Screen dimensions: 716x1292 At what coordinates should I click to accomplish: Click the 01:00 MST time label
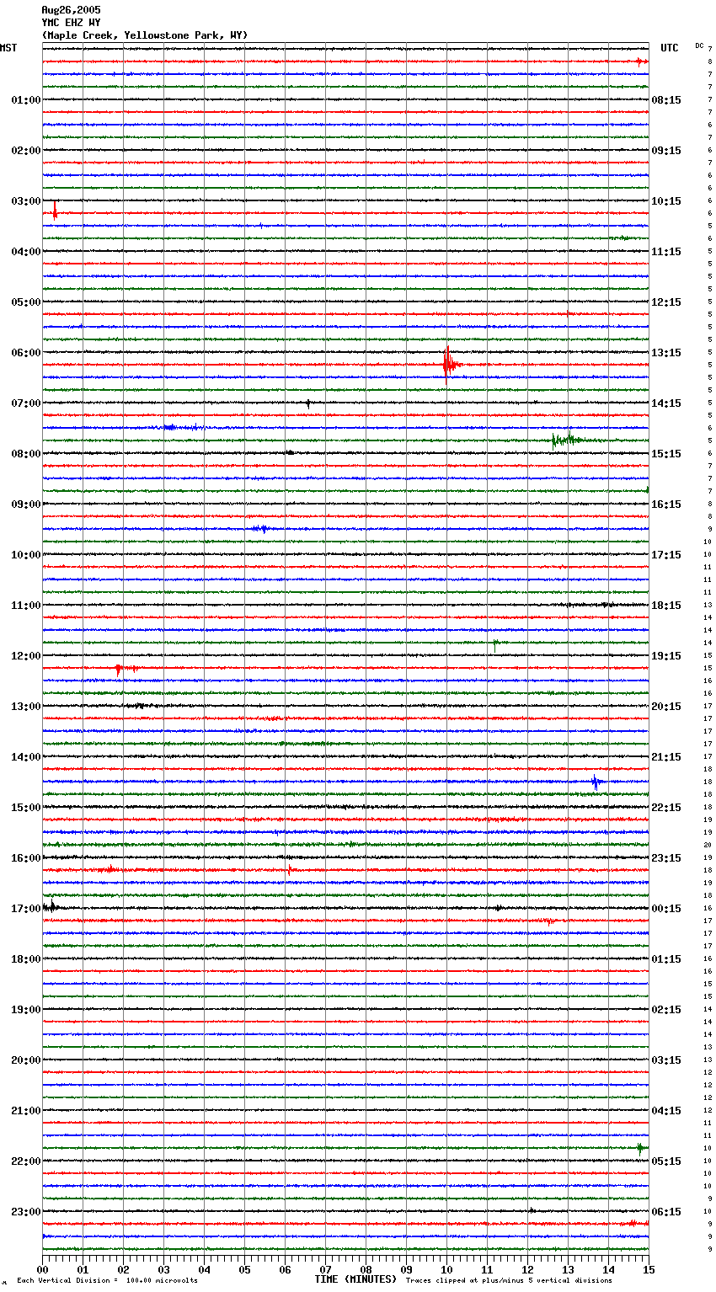(x=26, y=100)
